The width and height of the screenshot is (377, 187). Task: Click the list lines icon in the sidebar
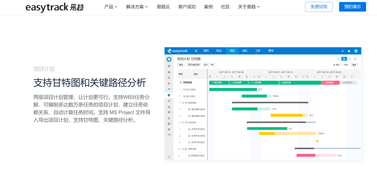169,112
